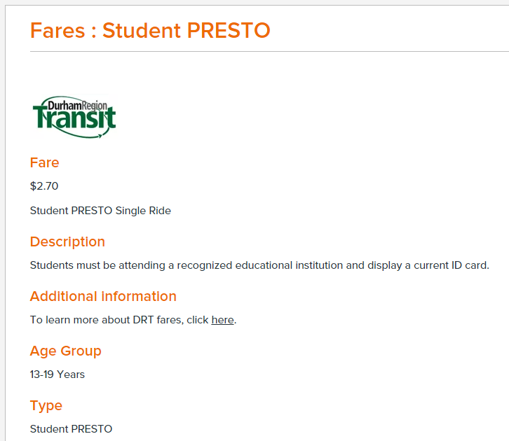Click the 'Fares : Student PRESTO' page title
509x441 pixels.
coord(150,31)
